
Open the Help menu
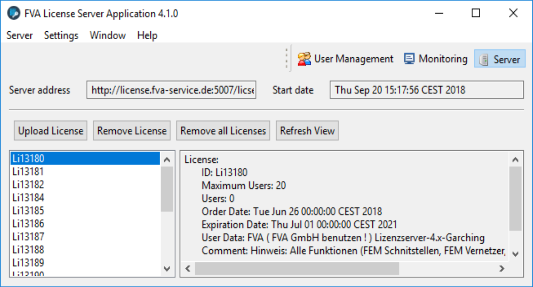coord(147,36)
